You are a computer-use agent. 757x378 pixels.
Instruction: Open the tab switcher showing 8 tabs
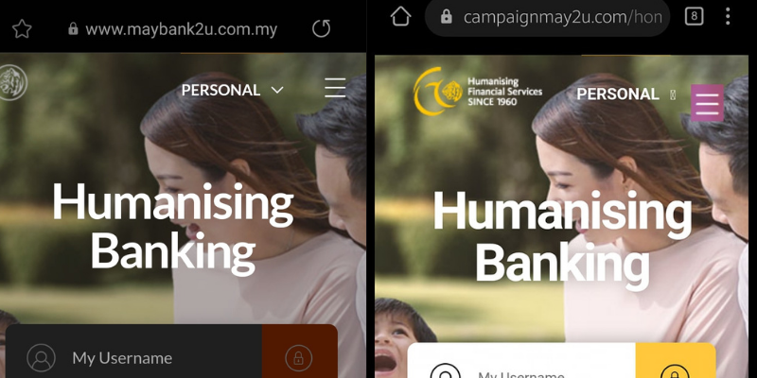click(x=694, y=17)
